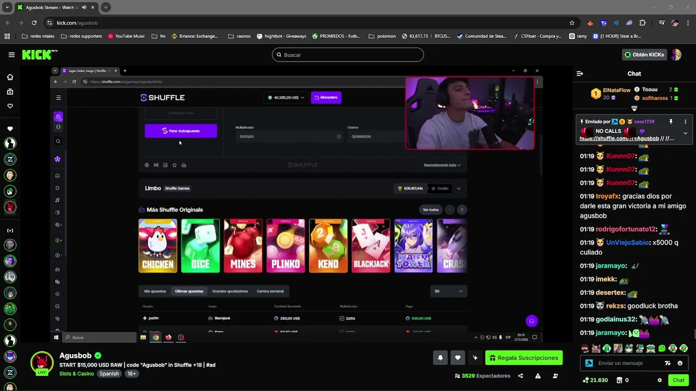Open the YouTube Music bookmark
The image size is (696, 391).
click(126, 36)
